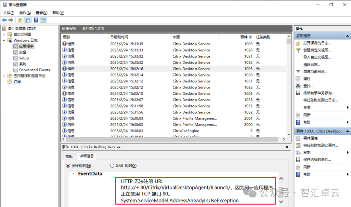Click lower 帮助 icon under 事件 1003
Viewport: 351px width, 207px height.
[298, 174]
